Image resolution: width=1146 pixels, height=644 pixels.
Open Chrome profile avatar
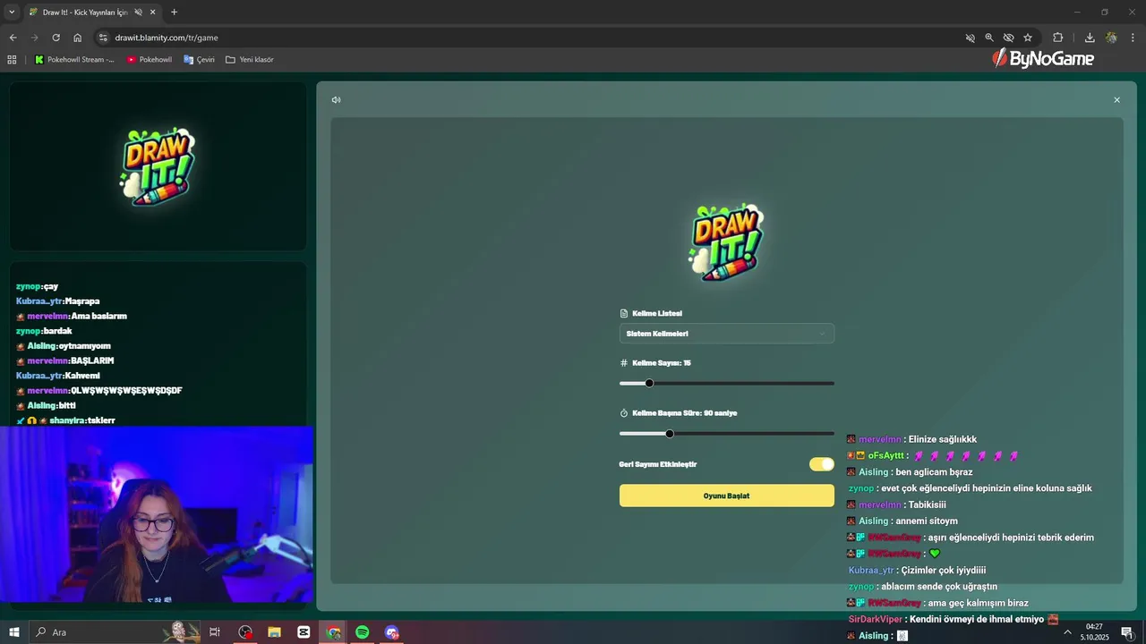point(1111,38)
